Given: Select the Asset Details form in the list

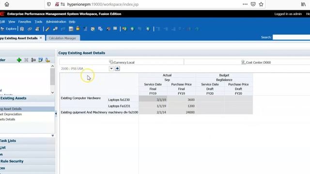Looking at the screenshot, I should pyautogui.click(x=27, y=109).
